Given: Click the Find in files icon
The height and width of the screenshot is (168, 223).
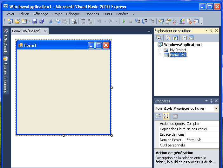Looking at the screenshot, I should (74, 21).
